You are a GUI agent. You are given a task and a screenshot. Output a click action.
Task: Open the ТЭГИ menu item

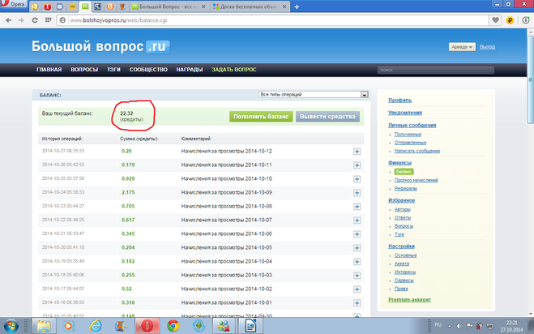click(113, 70)
